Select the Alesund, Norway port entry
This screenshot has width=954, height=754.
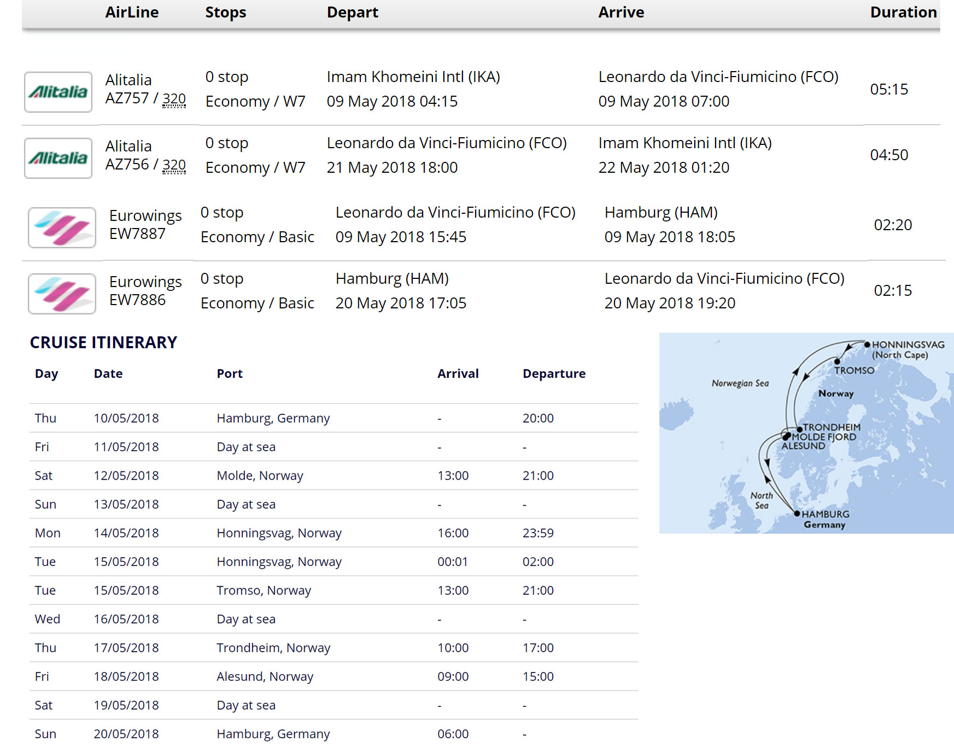point(265,676)
